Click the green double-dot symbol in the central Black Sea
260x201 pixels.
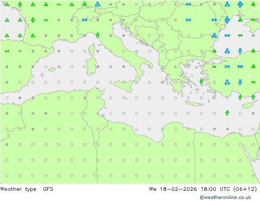(x=240, y=36)
